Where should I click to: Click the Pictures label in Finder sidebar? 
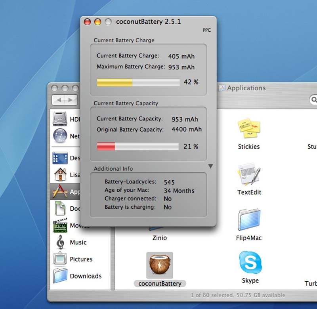(x=81, y=259)
